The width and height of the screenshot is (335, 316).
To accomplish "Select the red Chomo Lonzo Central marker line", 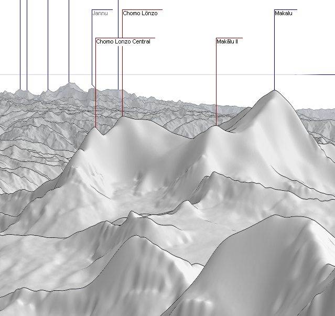I will coord(96,84).
